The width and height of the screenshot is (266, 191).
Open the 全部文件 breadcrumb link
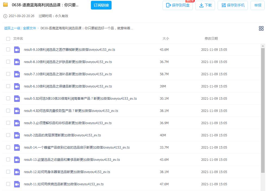(30, 28)
